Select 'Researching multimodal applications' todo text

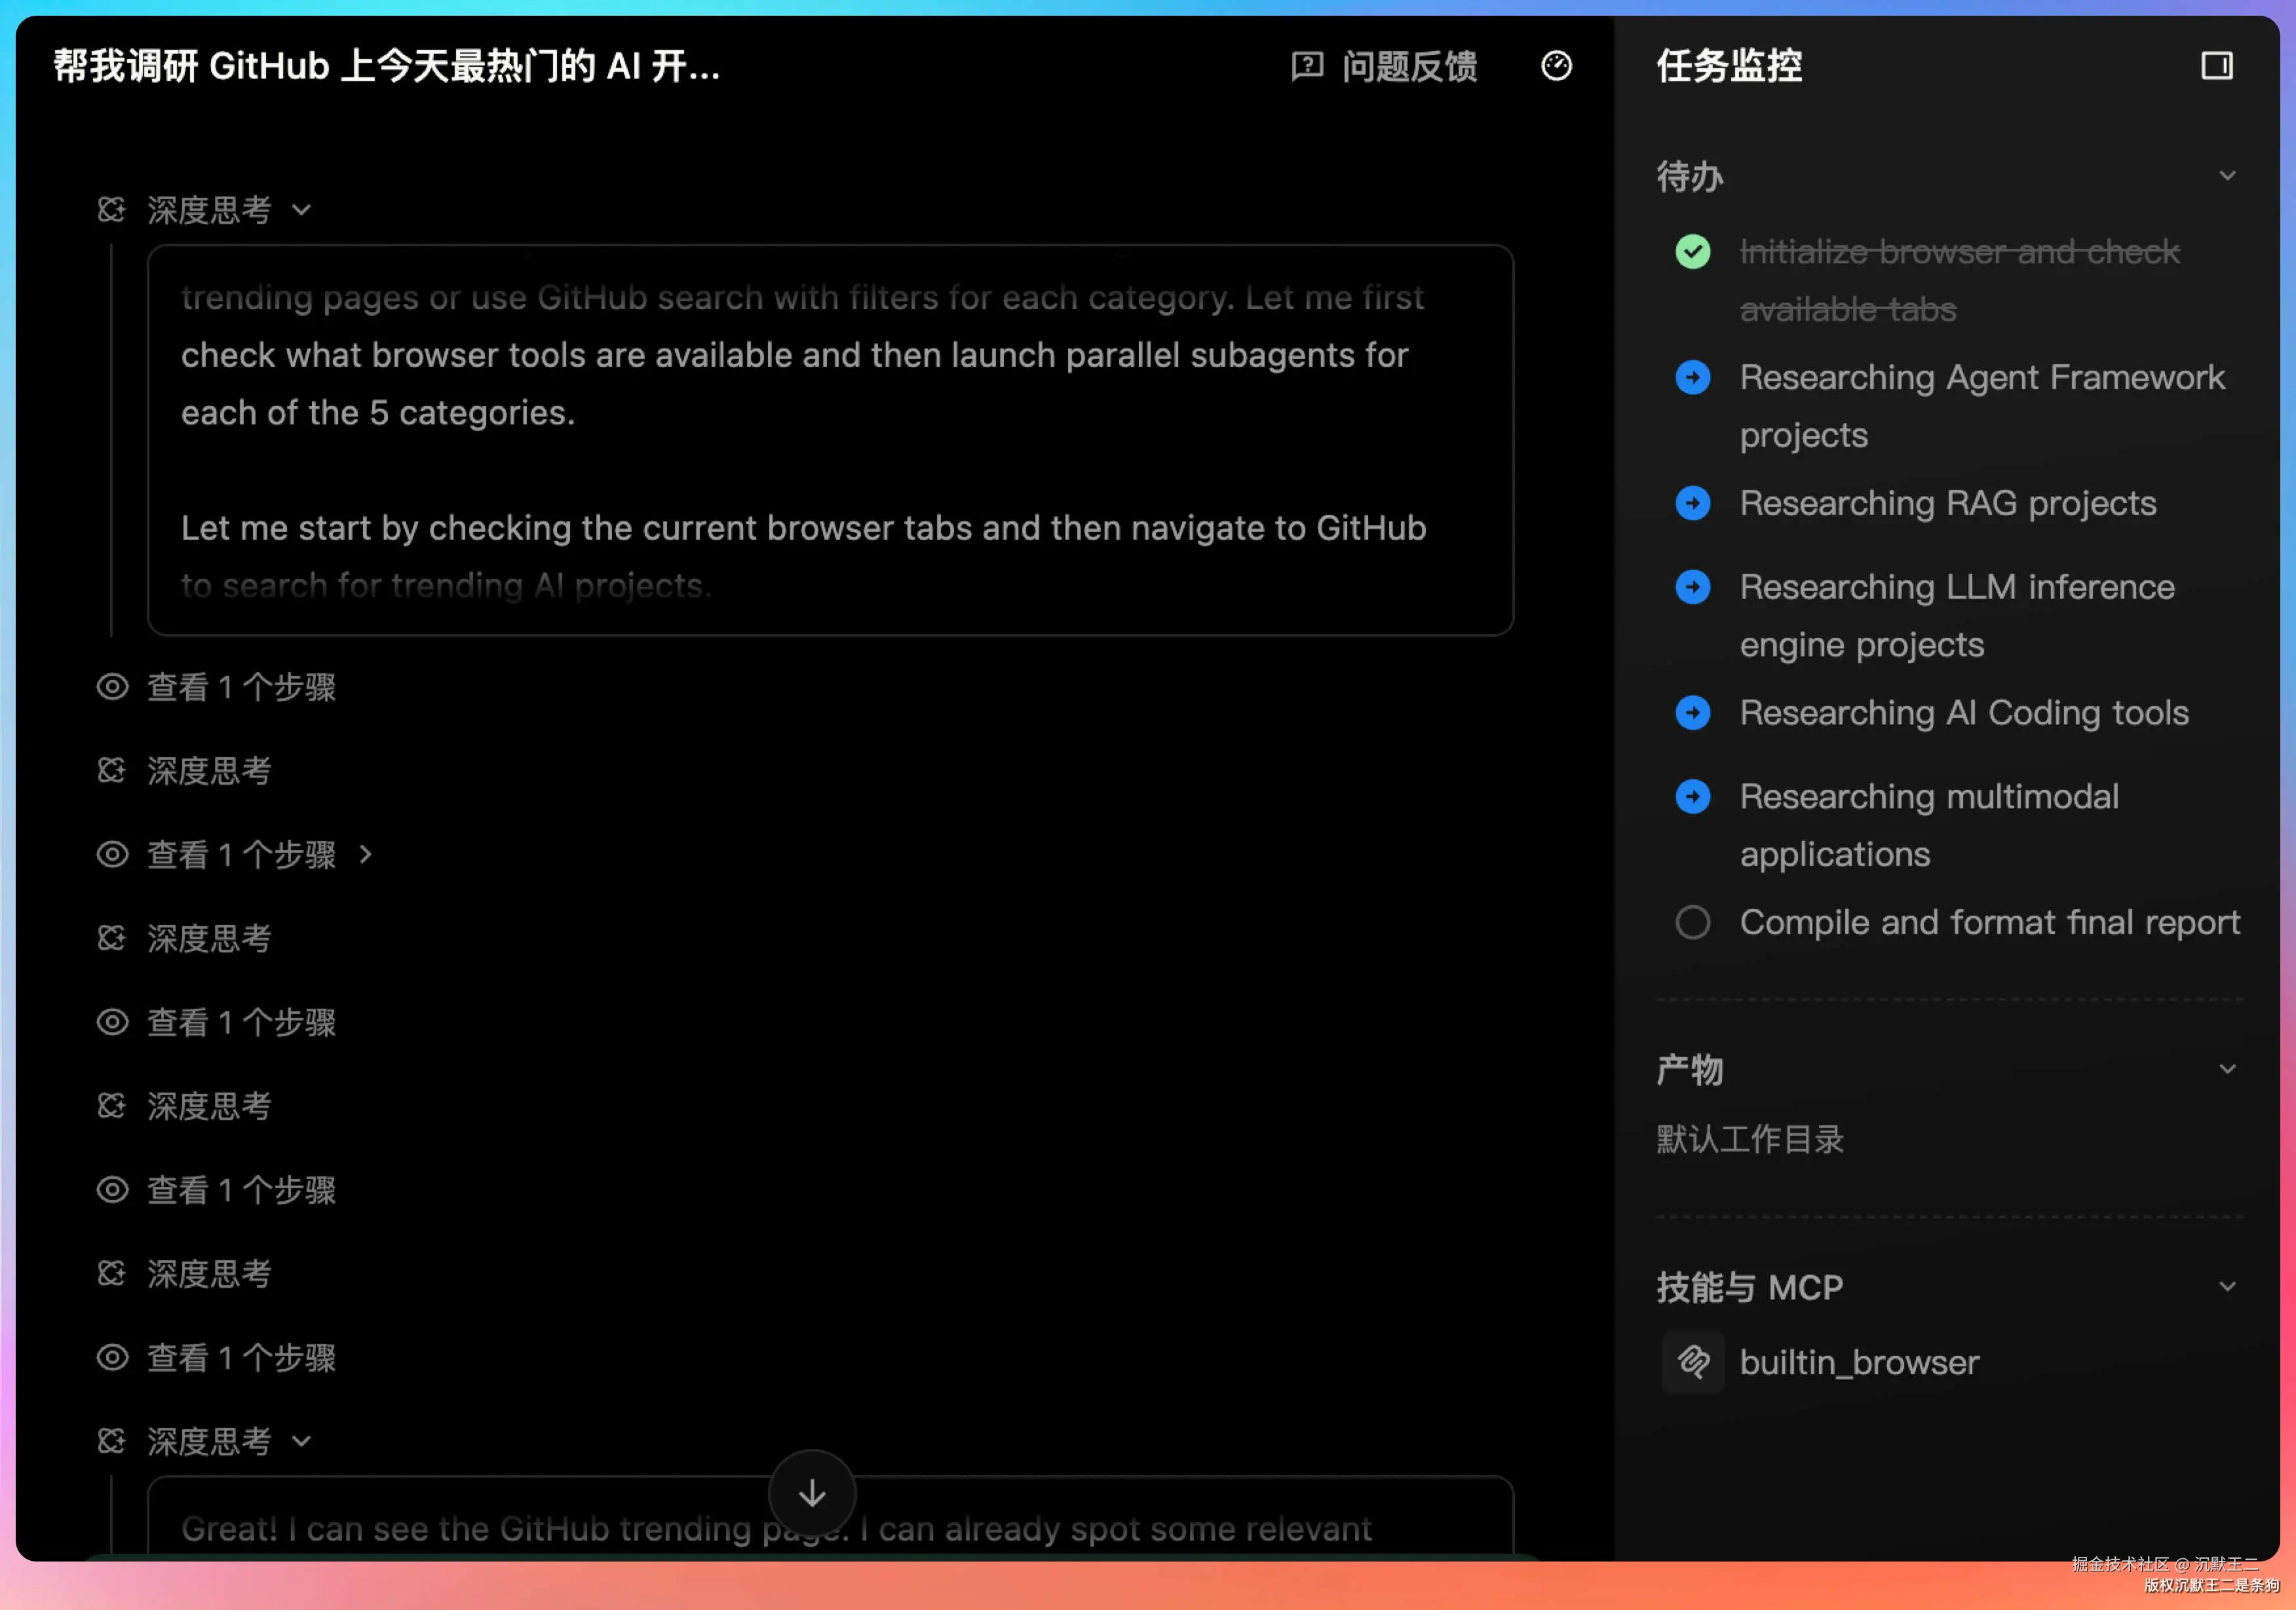[1929, 825]
